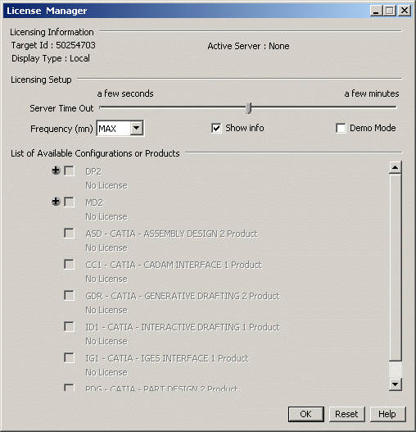Check the MD2 license checkbox

pyautogui.click(x=69, y=202)
